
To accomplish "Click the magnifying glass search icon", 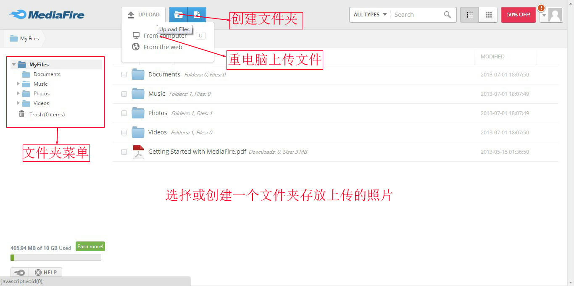I will [448, 15].
